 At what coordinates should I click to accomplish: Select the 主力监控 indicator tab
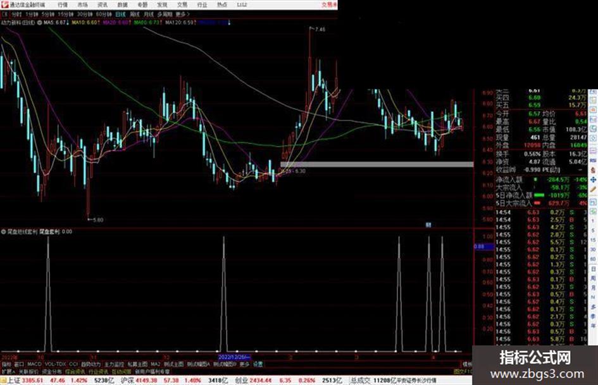tap(114, 364)
